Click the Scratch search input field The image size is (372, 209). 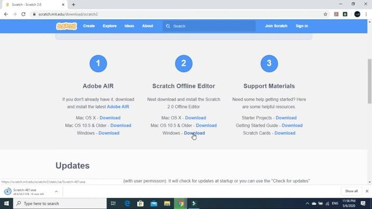[209, 26]
